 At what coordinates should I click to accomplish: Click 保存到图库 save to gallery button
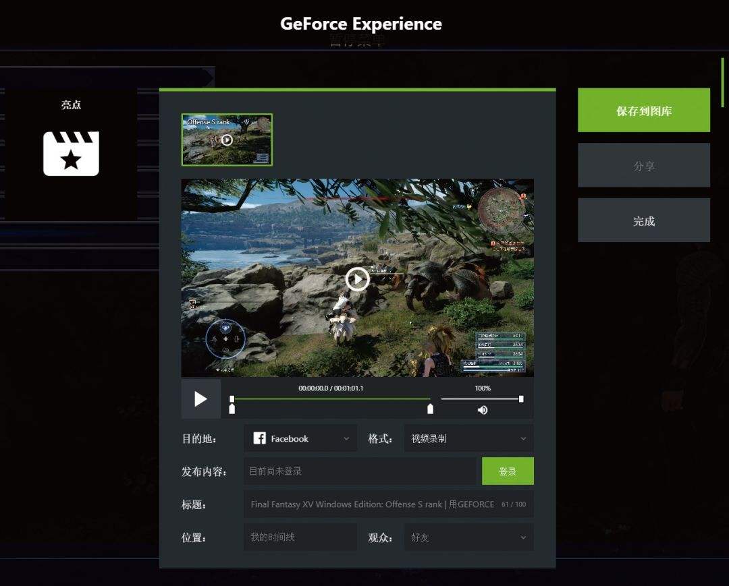click(x=643, y=111)
